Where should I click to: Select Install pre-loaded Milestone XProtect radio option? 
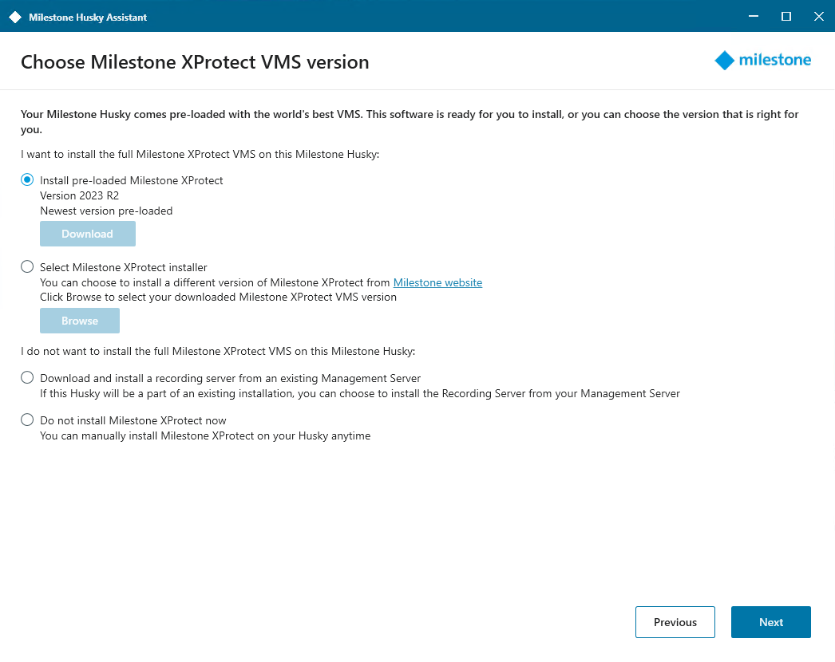[x=27, y=180]
